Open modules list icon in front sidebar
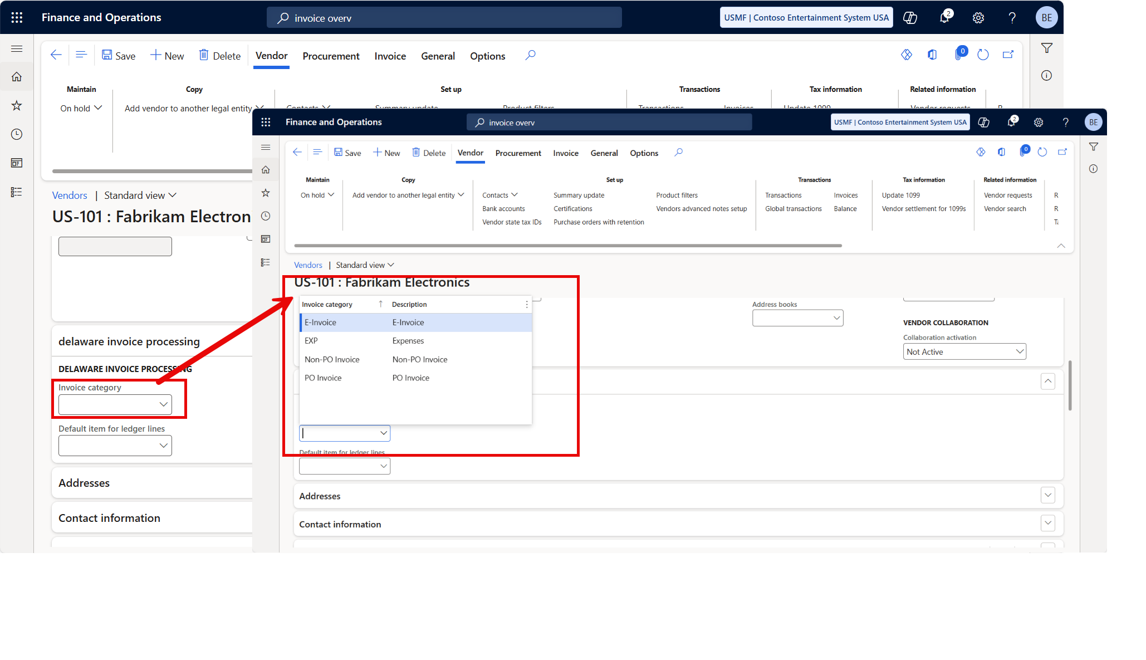 point(266,262)
